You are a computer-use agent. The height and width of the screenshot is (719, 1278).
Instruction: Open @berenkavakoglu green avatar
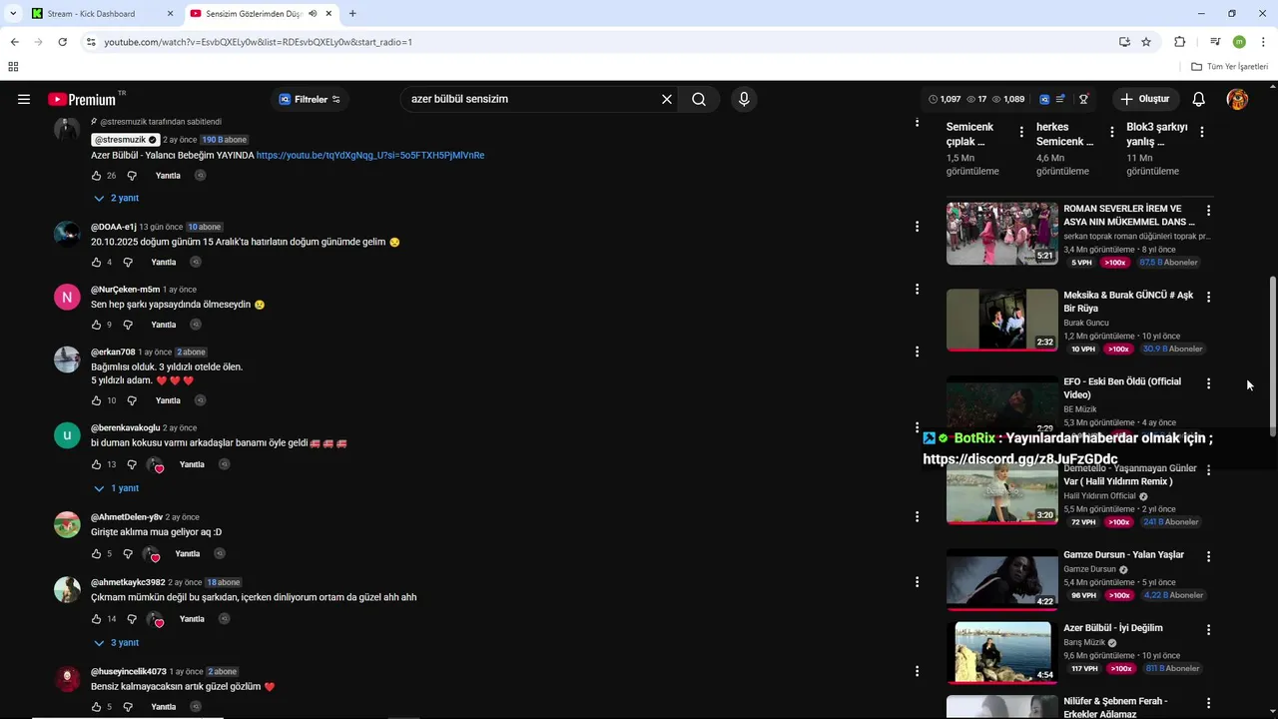click(67, 435)
